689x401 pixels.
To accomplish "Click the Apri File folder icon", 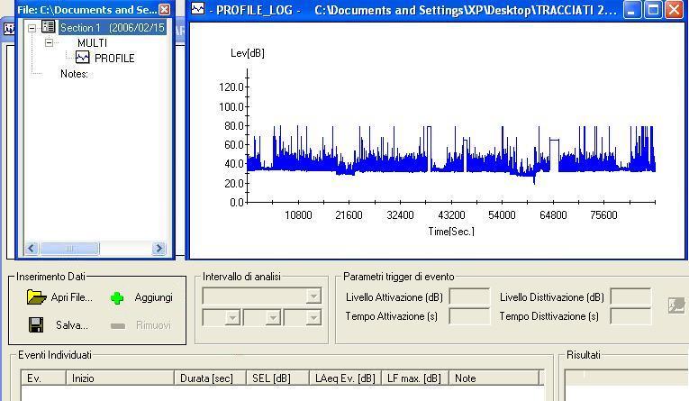I will [36, 297].
